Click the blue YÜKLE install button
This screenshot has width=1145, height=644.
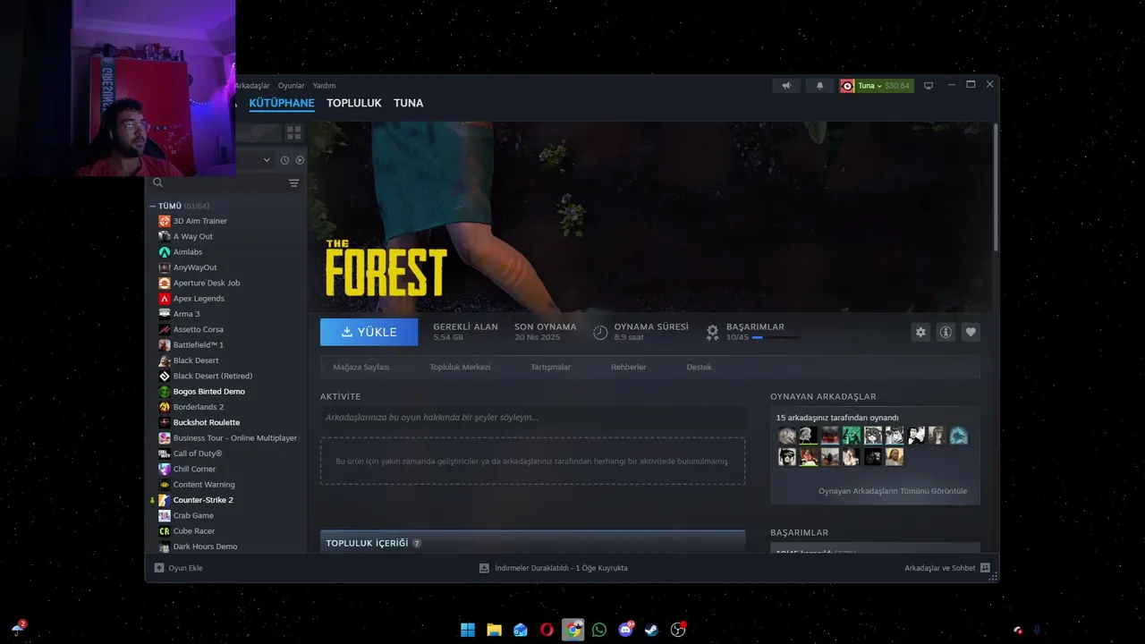(x=369, y=332)
